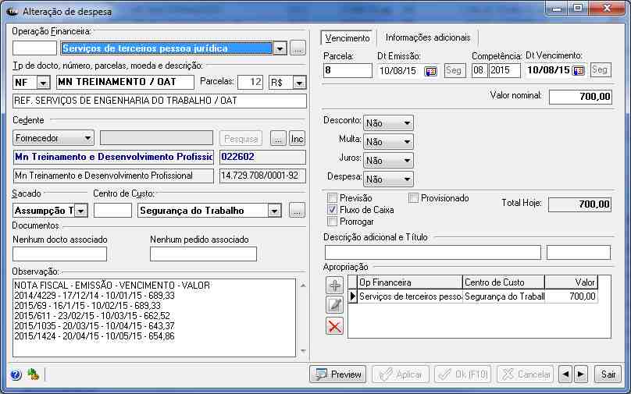Open the Centro de Custo dropdown
631x394 pixels.
tap(274, 211)
